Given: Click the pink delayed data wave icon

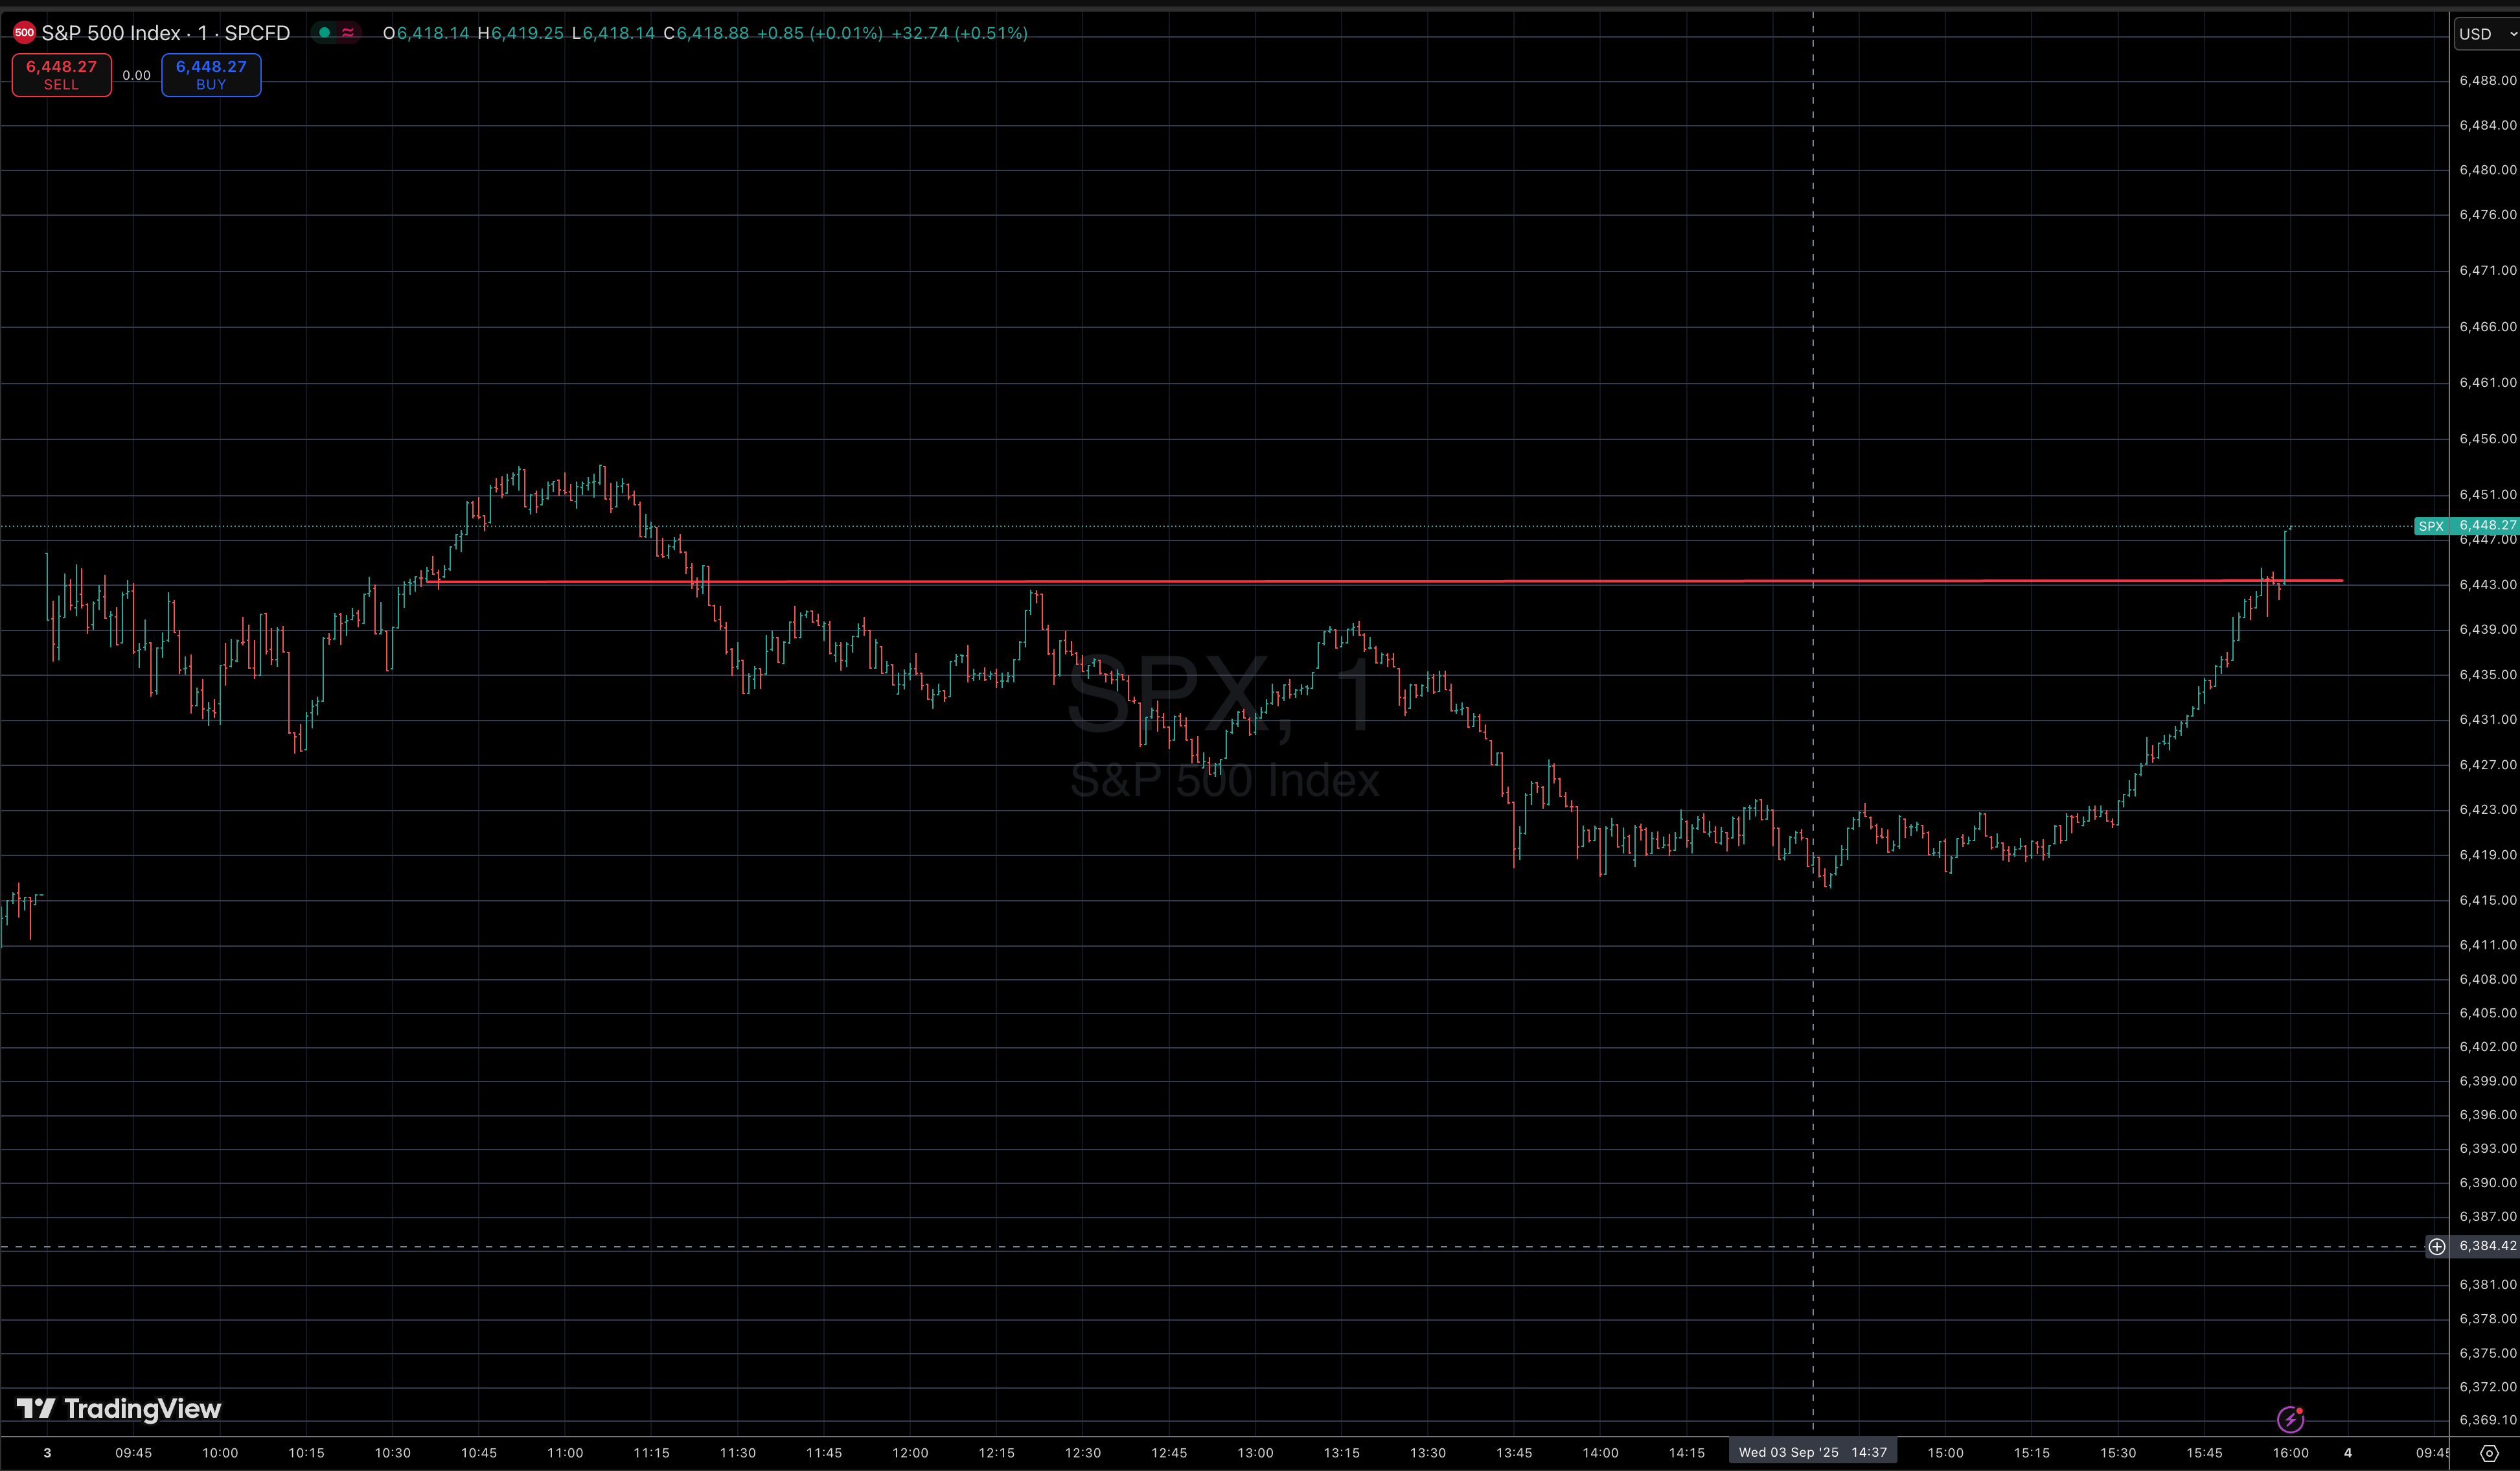Looking at the screenshot, I should [348, 33].
